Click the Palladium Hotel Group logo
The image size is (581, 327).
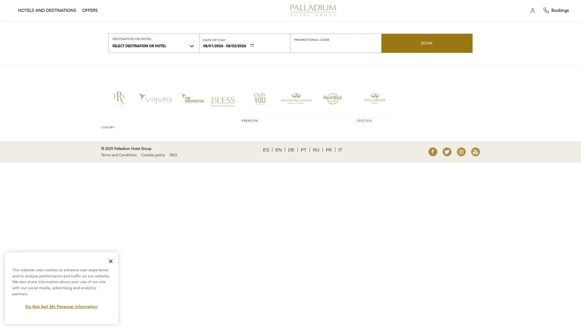click(313, 10)
